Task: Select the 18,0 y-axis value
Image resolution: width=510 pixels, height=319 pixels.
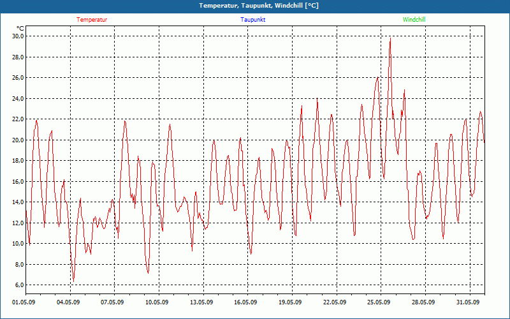Action: (18, 161)
